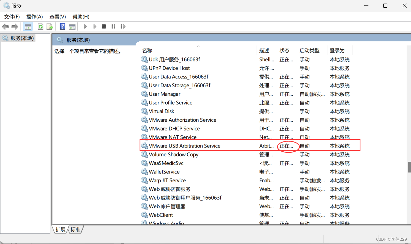Click 自动(触发... startup type of User Manager
The height and width of the screenshot is (244, 411).
click(312, 94)
